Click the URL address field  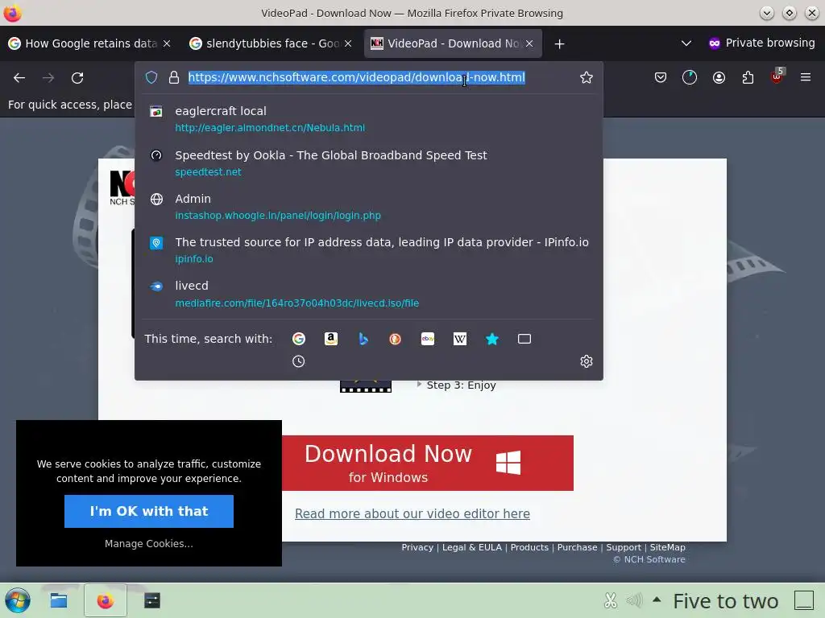point(368,77)
